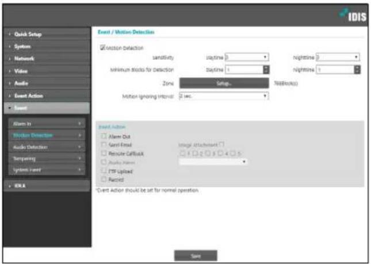Enable the Alarm Out checkbox
371x264 pixels.
(104, 136)
